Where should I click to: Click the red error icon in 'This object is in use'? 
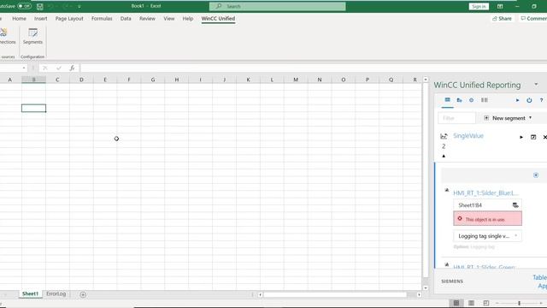tap(460, 219)
